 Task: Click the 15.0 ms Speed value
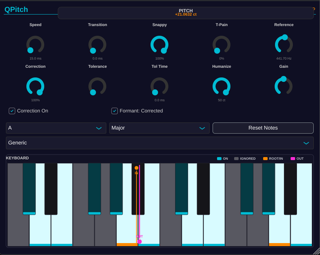pyautogui.click(x=35, y=58)
